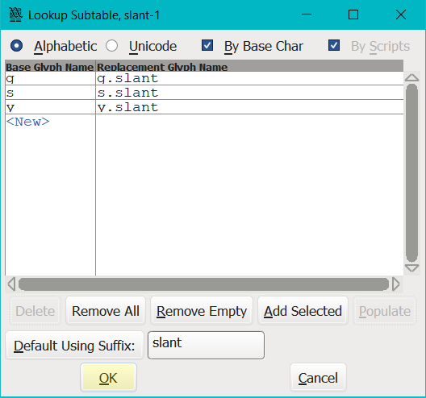Select the Alphabetic radio button
The height and width of the screenshot is (398, 426).
(16, 46)
